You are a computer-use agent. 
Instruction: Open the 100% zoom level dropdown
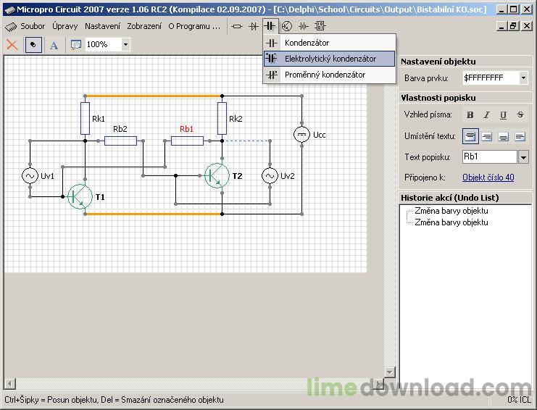125,44
